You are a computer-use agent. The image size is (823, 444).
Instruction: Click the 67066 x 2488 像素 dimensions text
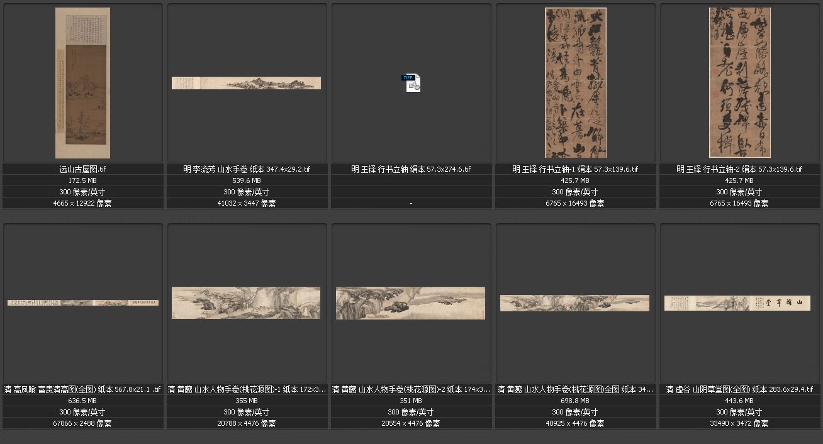(x=82, y=423)
